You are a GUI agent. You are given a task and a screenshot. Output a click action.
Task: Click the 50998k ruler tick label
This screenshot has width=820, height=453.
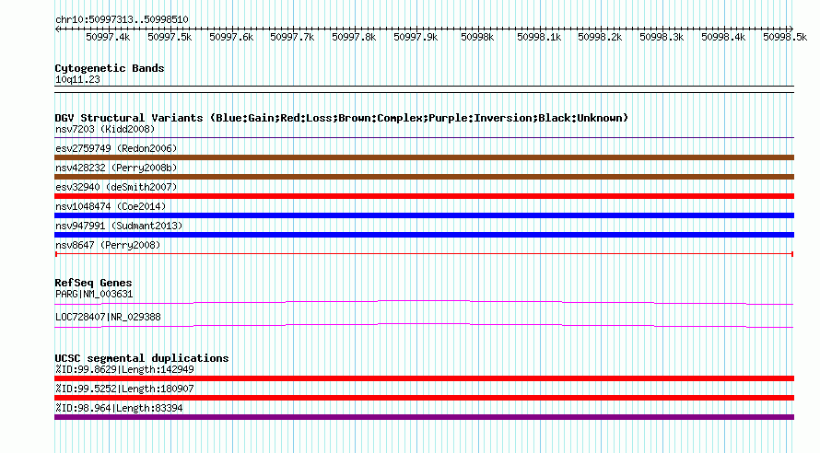[477, 37]
